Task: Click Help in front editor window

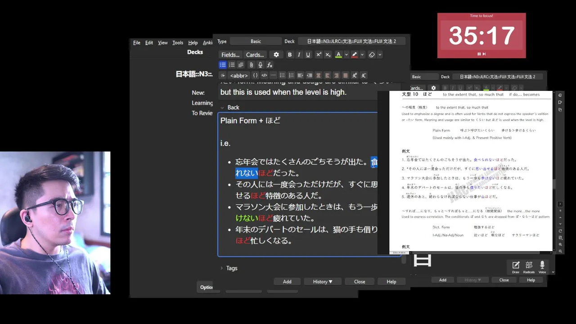Action: [391, 282]
